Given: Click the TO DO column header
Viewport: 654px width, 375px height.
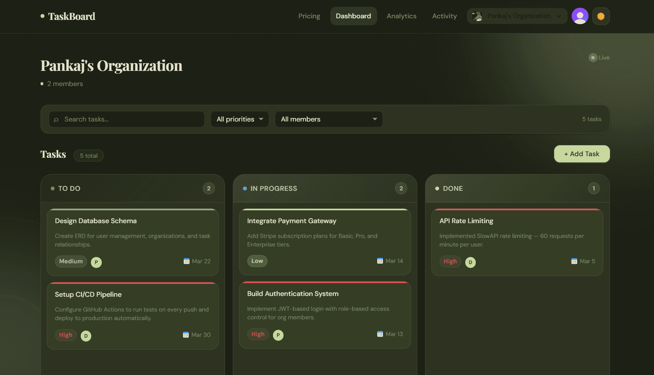Looking at the screenshot, I should click(x=133, y=188).
